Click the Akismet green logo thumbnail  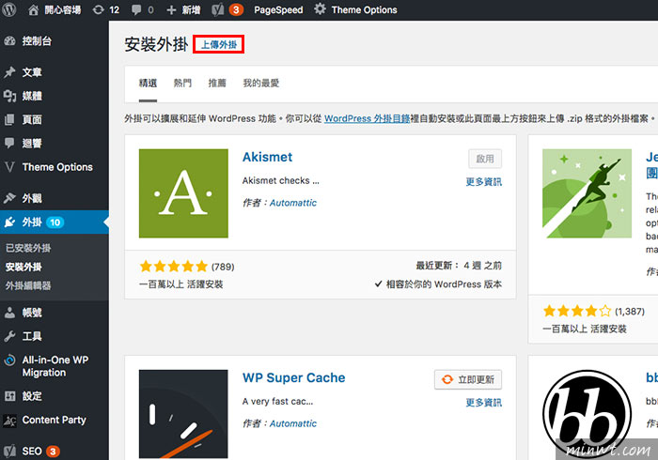[183, 193]
